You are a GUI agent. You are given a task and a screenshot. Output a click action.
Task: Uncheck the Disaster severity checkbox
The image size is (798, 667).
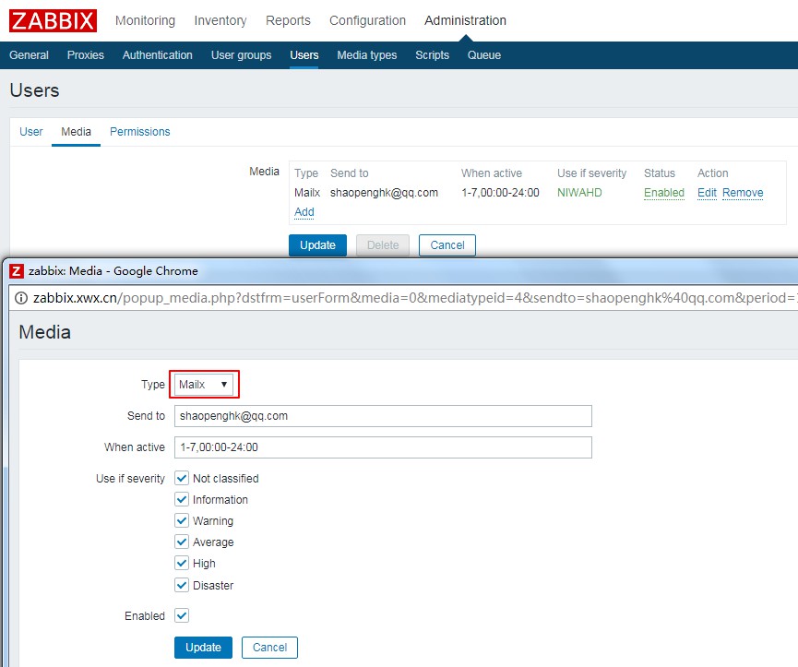point(182,585)
